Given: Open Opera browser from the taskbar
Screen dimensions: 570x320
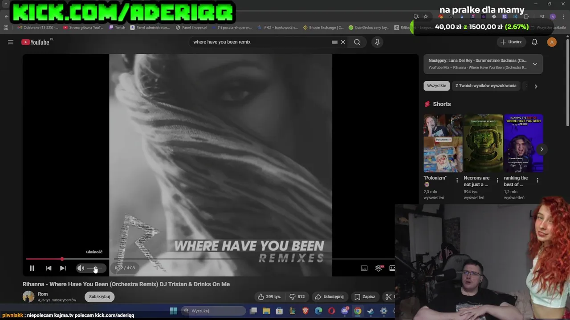Looking at the screenshot, I should [x=331, y=311].
